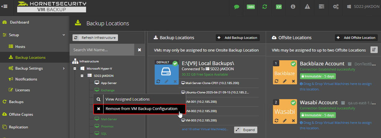Delete the Backblaze Account location
381x138 pixels.
tap(293, 81)
